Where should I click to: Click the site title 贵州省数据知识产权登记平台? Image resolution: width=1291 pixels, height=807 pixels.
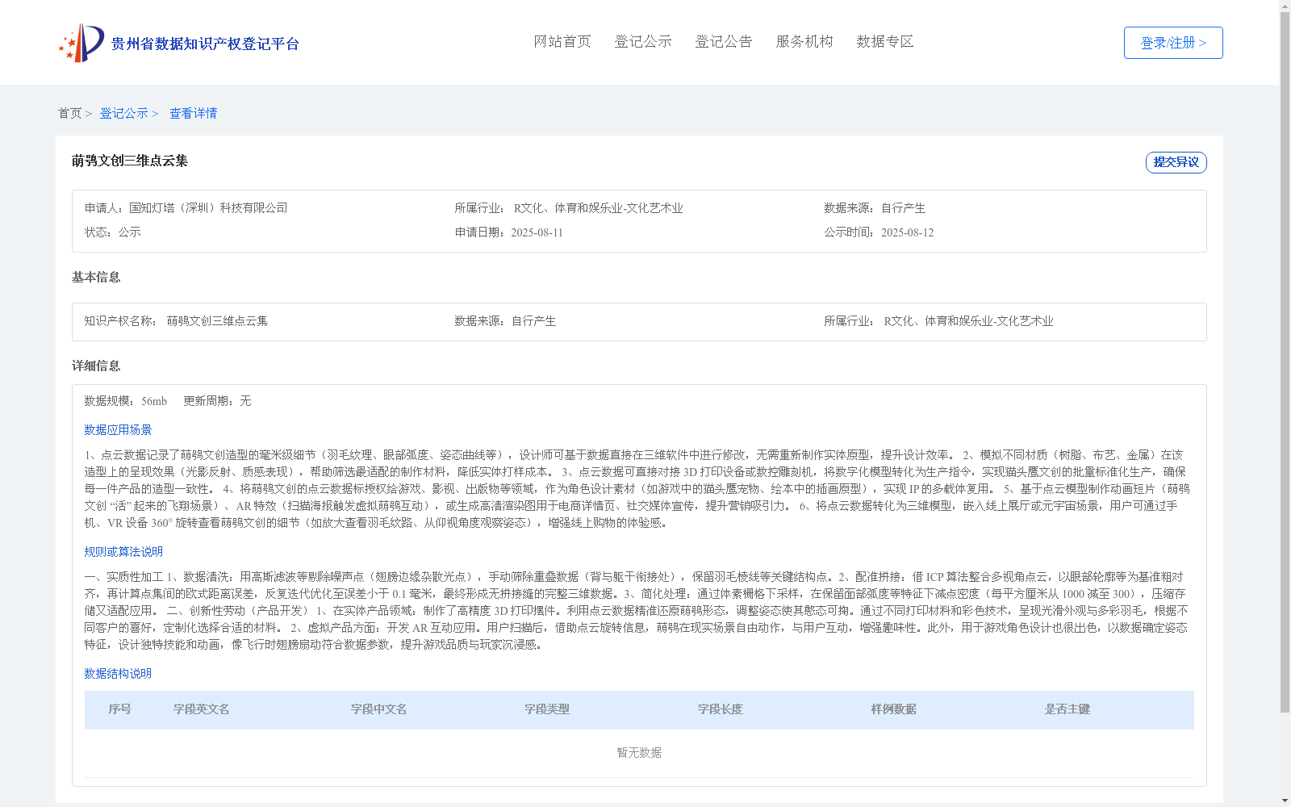click(205, 44)
